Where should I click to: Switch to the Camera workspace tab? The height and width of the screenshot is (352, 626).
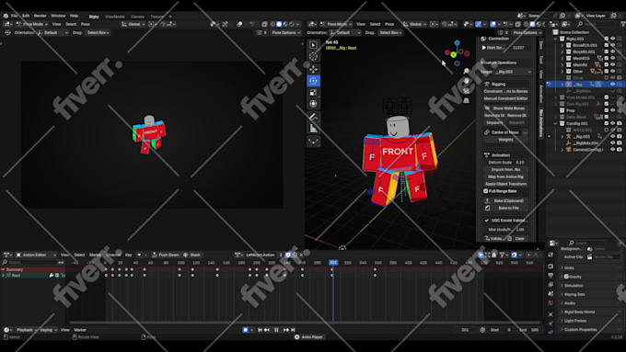coord(137,17)
